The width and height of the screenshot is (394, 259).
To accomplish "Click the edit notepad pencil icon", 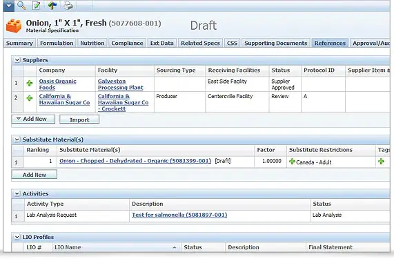I will coord(37,6).
